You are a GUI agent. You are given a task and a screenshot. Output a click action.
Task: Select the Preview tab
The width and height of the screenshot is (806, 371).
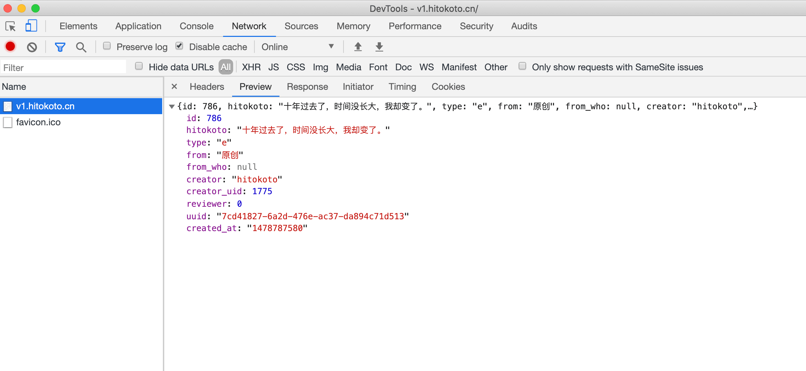[x=255, y=87]
